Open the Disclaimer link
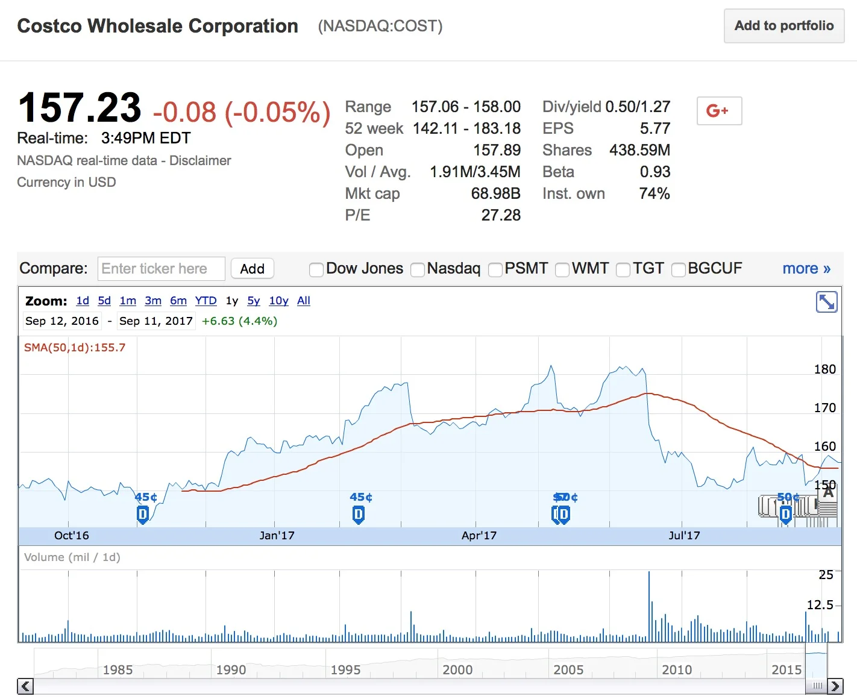Image resolution: width=857 pixels, height=699 pixels. point(200,161)
